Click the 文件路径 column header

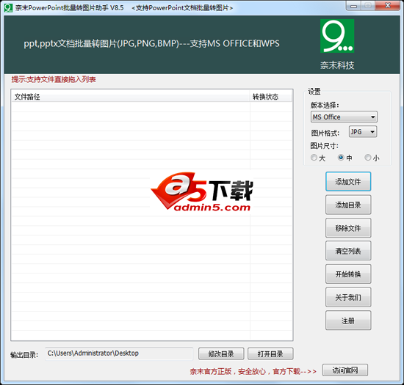tap(130, 97)
